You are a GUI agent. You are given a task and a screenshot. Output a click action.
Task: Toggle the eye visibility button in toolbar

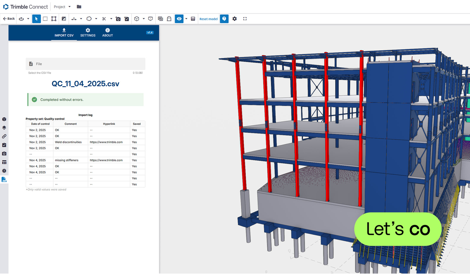(x=179, y=19)
